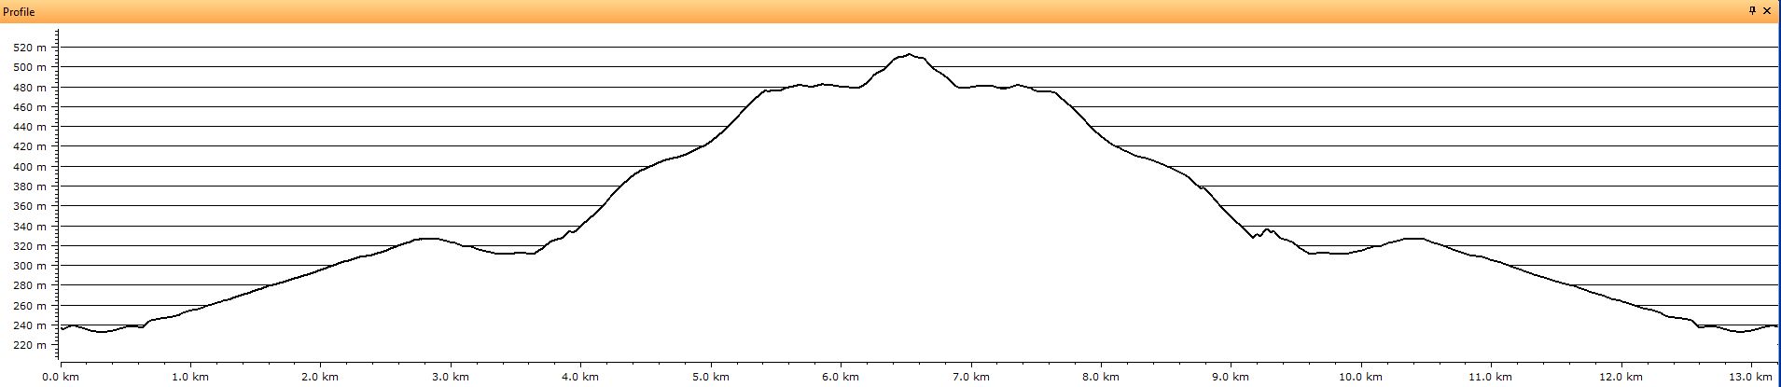Click the Profile panel title text
The width and height of the screenshot is (1781, 387).
click(19, 11)
